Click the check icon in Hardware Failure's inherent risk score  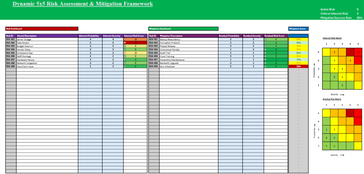click(125, 59)
